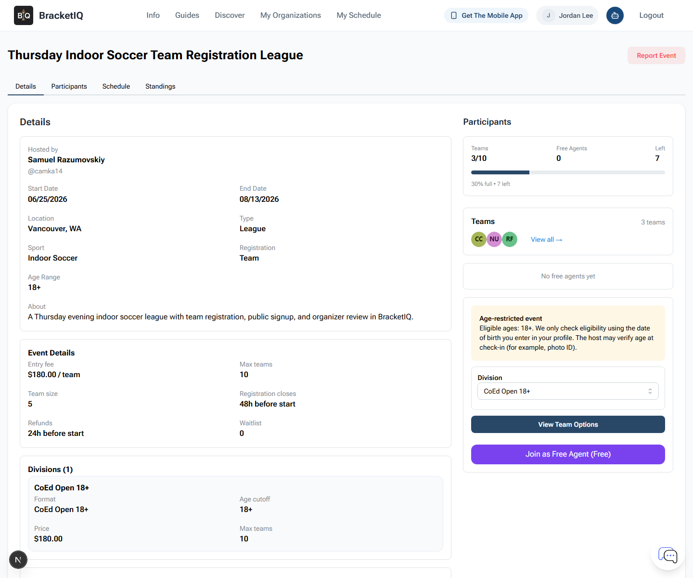Click the start date 06/25/2026
Screen dimensions: 693x578
point(48,199)
